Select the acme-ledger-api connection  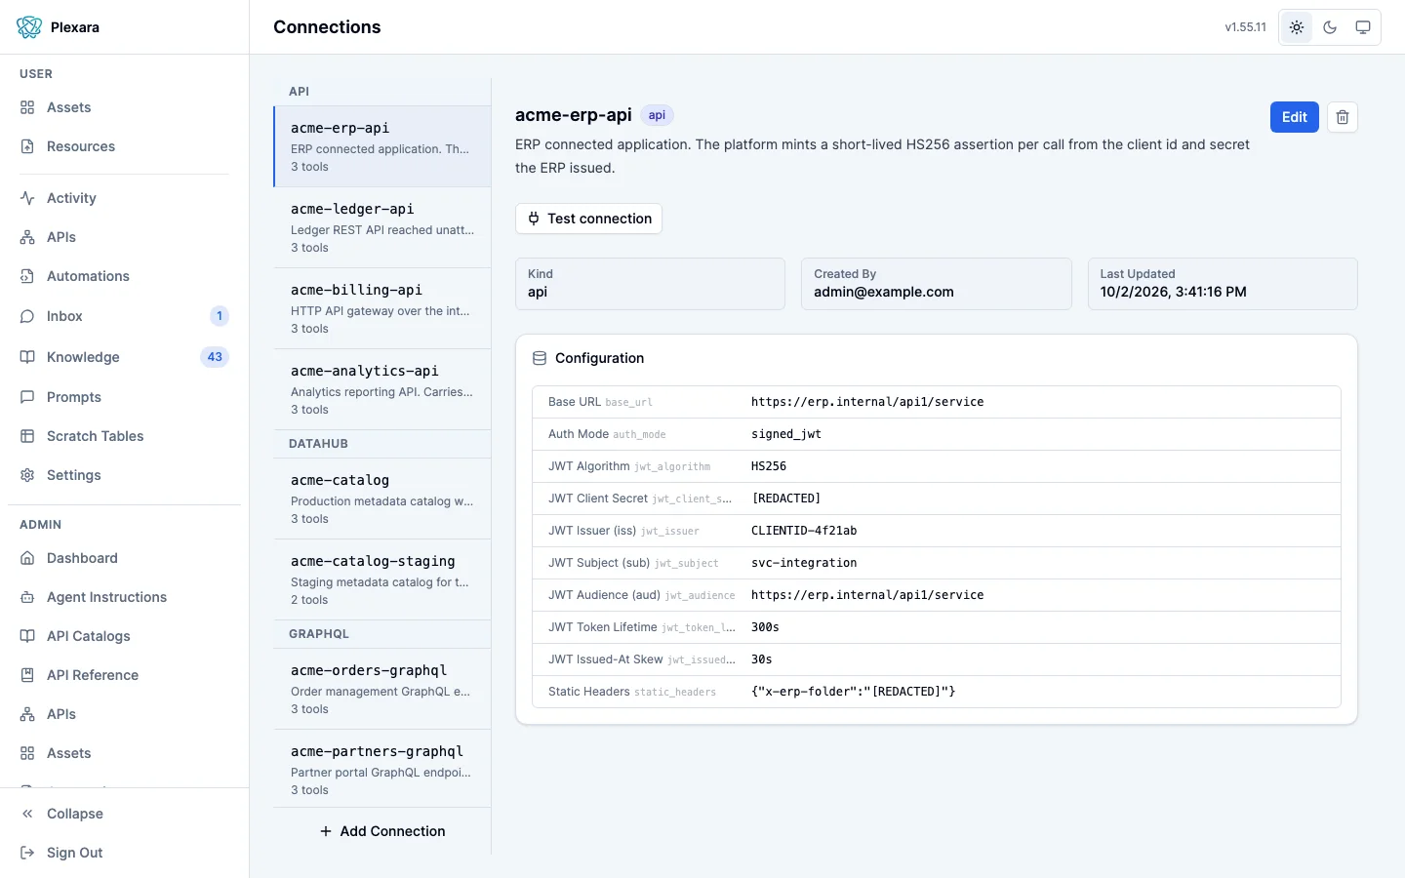[x=382, y=227]
